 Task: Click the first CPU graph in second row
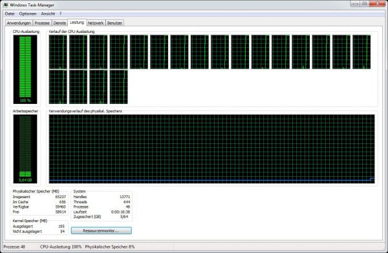tap(58, 87)
